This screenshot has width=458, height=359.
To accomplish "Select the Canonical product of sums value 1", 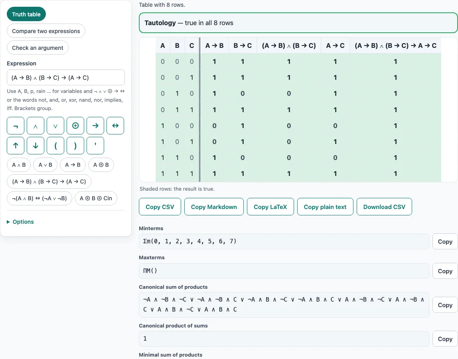I will pyautogui.click(x=284, y=339).
